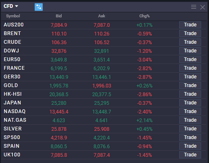Click EUR50 change value -3.04%
209x163 pixels.
(x=144, y=60)
